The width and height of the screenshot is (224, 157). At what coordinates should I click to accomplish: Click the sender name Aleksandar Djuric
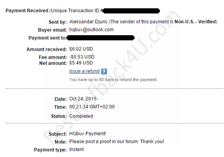click(88, 22)
